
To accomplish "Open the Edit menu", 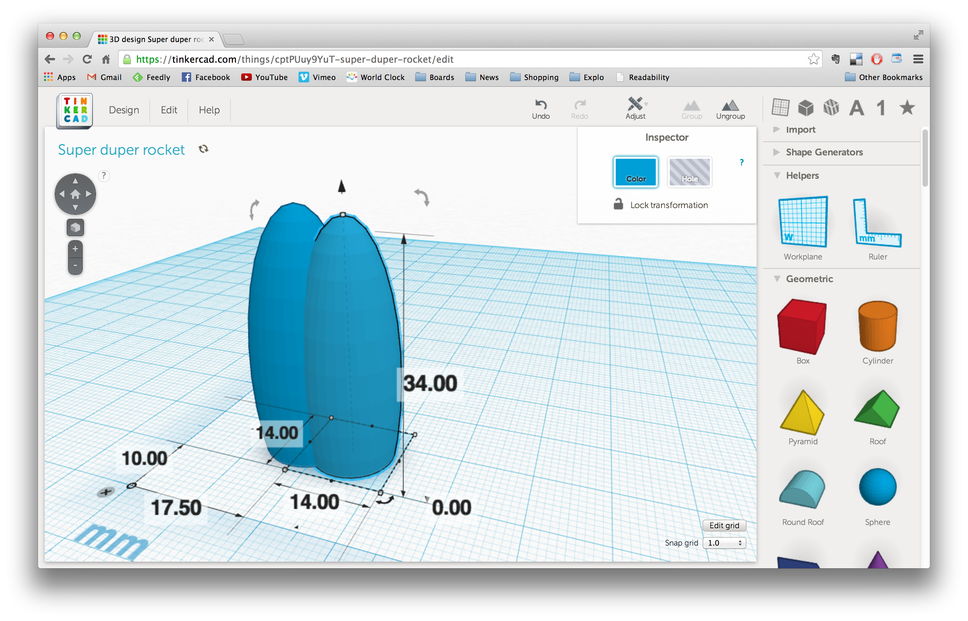I will (169, 110).
